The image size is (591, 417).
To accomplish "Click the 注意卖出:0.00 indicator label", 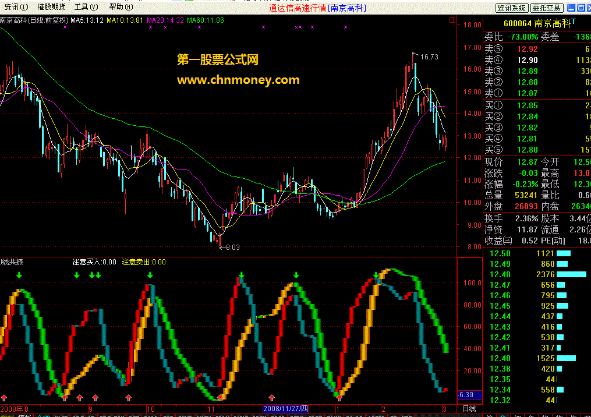I will [144, 261].
